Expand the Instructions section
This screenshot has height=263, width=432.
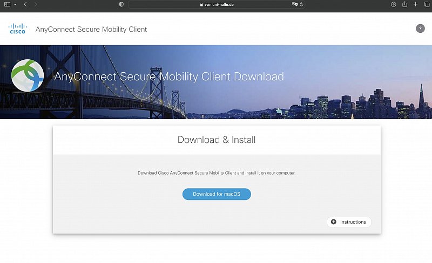pos(349,222)
